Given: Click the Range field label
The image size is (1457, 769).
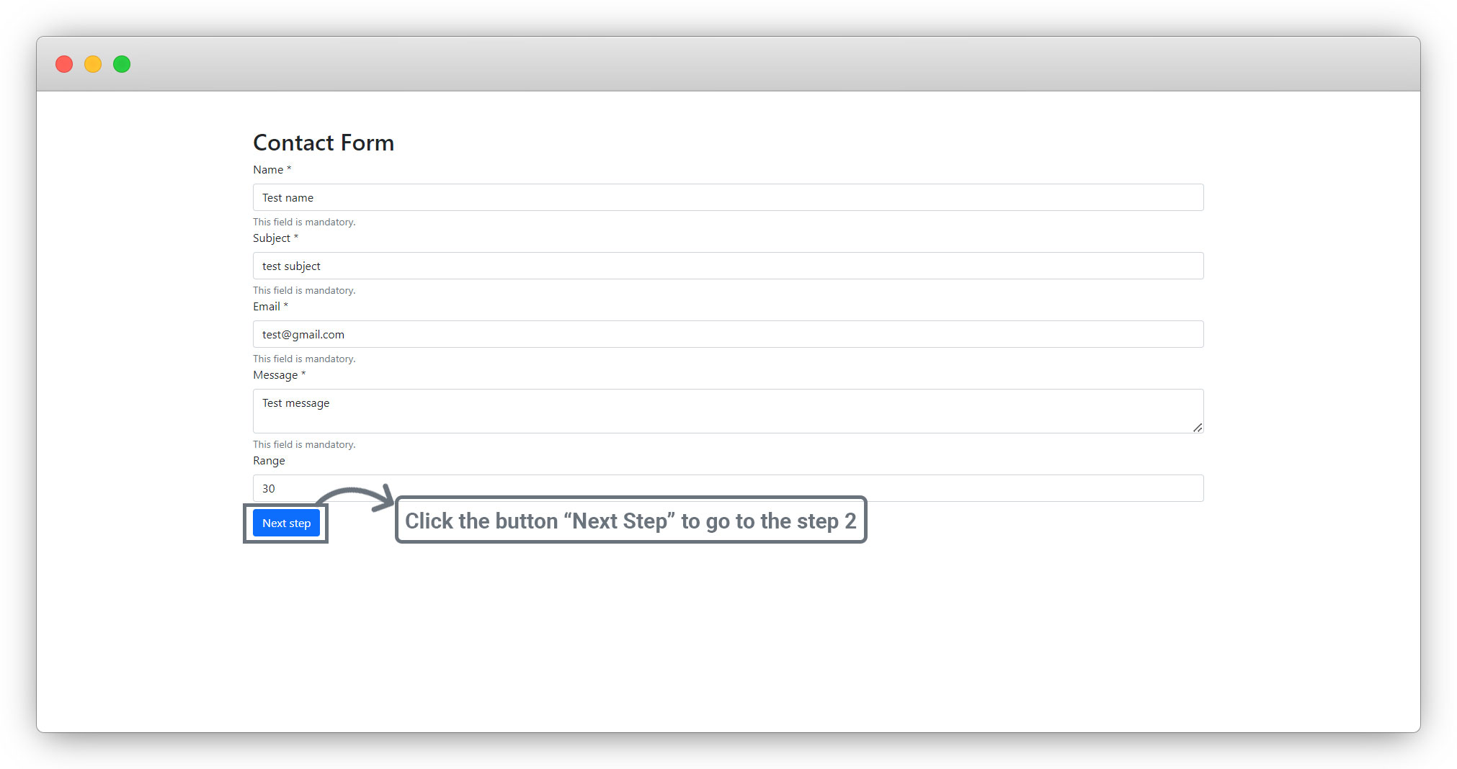Looking at the screenshot, I should [269, 461].
